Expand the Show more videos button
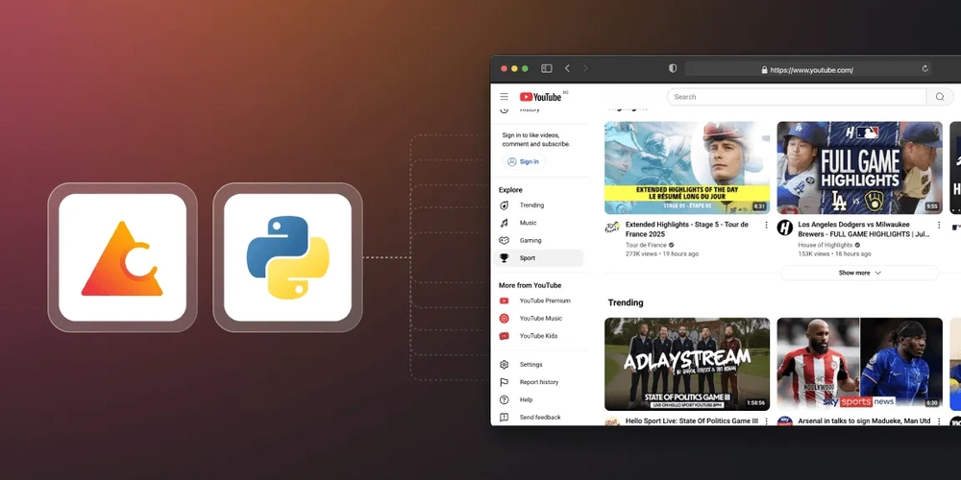961x480 pixels. point(860,273)
